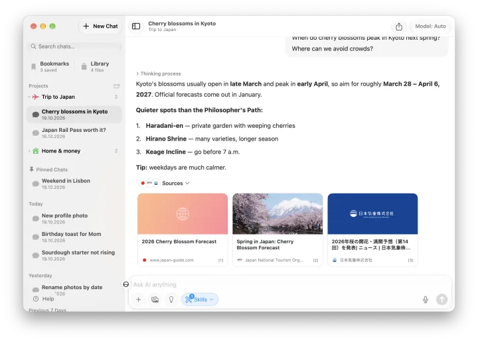The width and height of the screenshot is (478, 342).
Task: Click the Library files icon
Action: (84, 66)
